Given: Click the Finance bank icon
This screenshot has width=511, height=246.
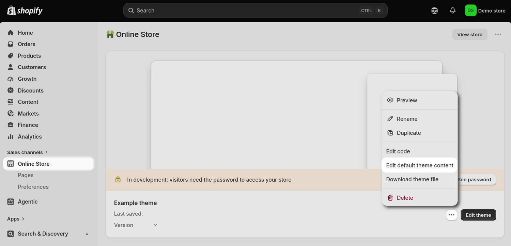Looking at the screenshot, I should click(x=11, y=125).
